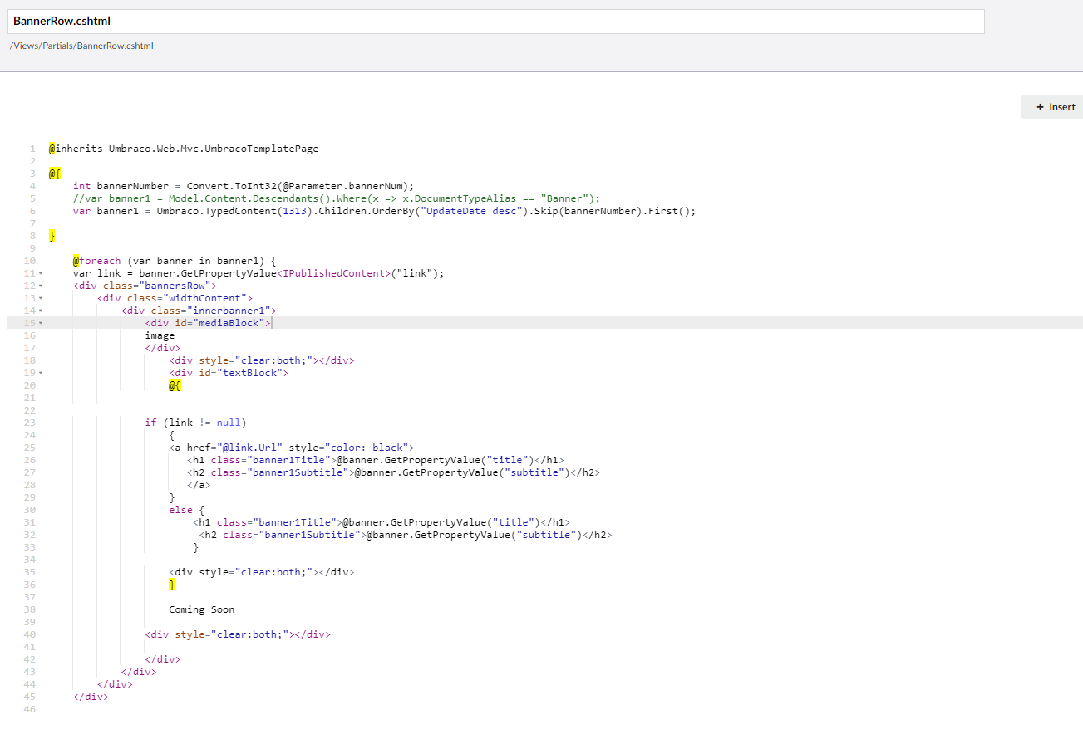The image size is (1083, 739).
Task: Collapse the code fold at line 11
Action: click(x=41, y=273)
